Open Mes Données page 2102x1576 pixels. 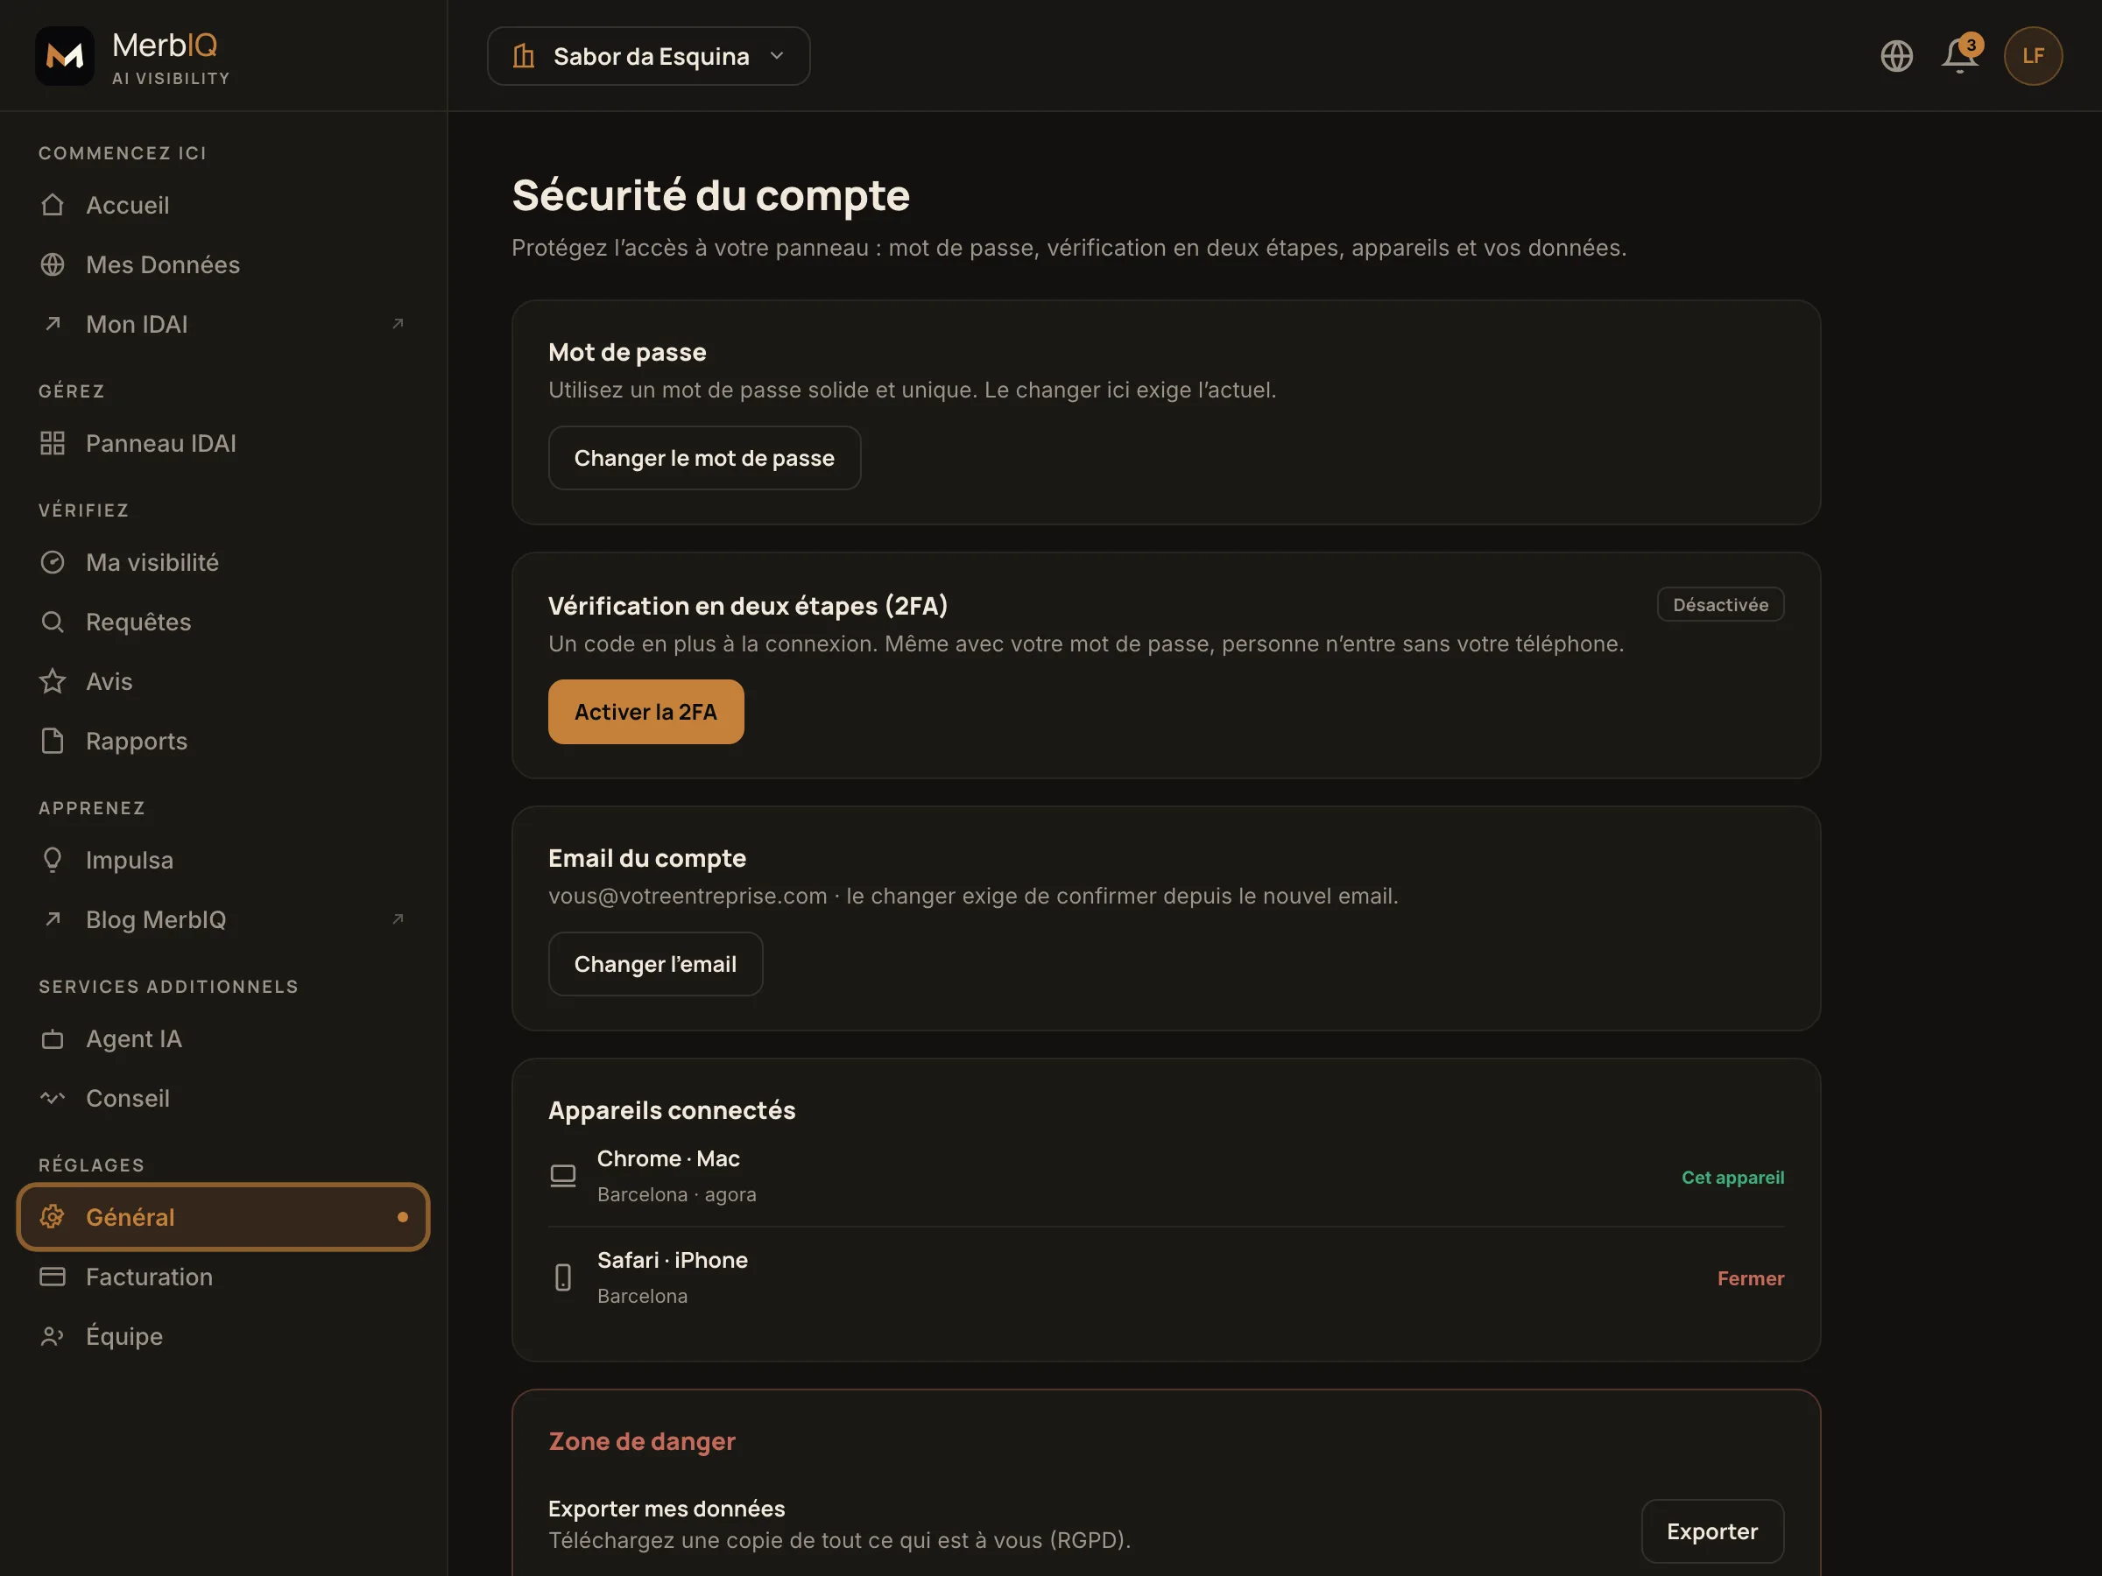click(223, 265)
